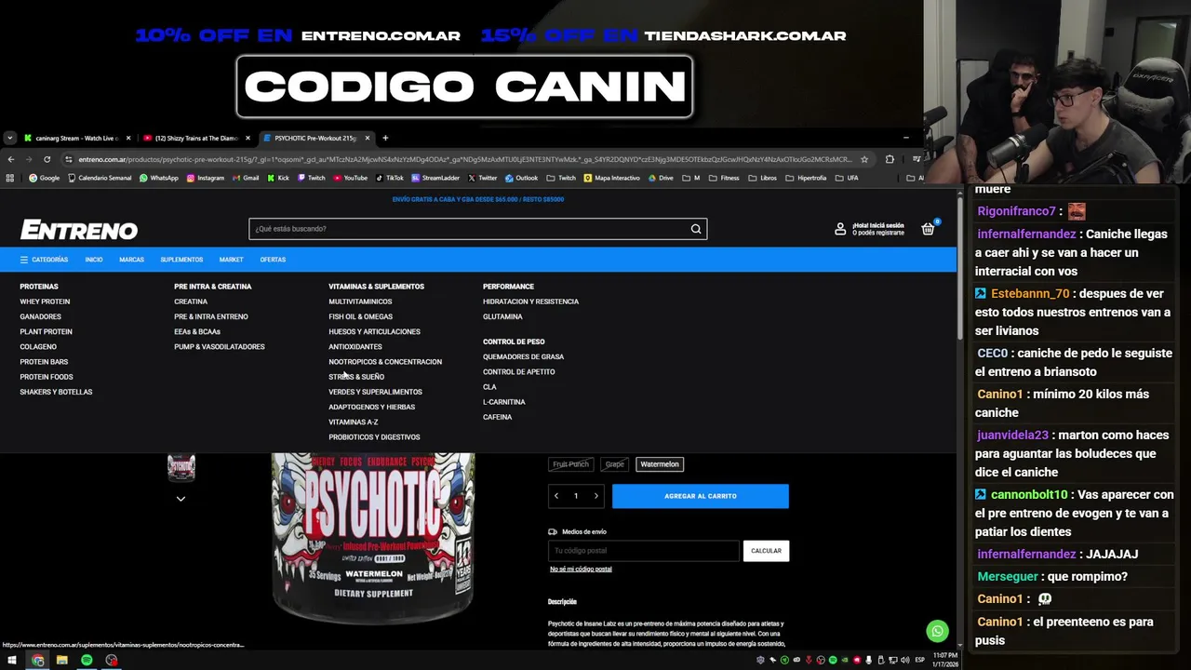Open the Inicio nav item

(94, 260)
